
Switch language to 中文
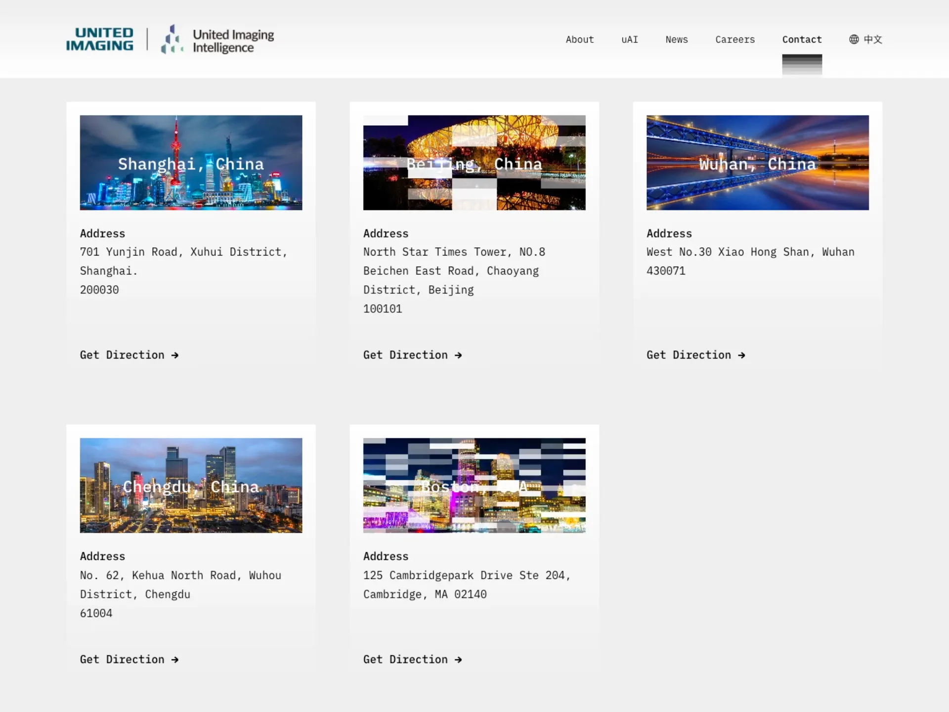(872, 40)
